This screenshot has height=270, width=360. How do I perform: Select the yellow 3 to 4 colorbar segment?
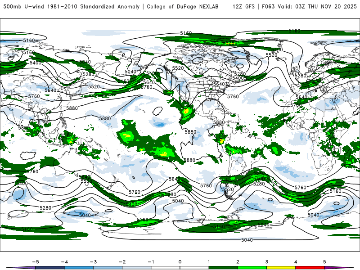[281, 268]
